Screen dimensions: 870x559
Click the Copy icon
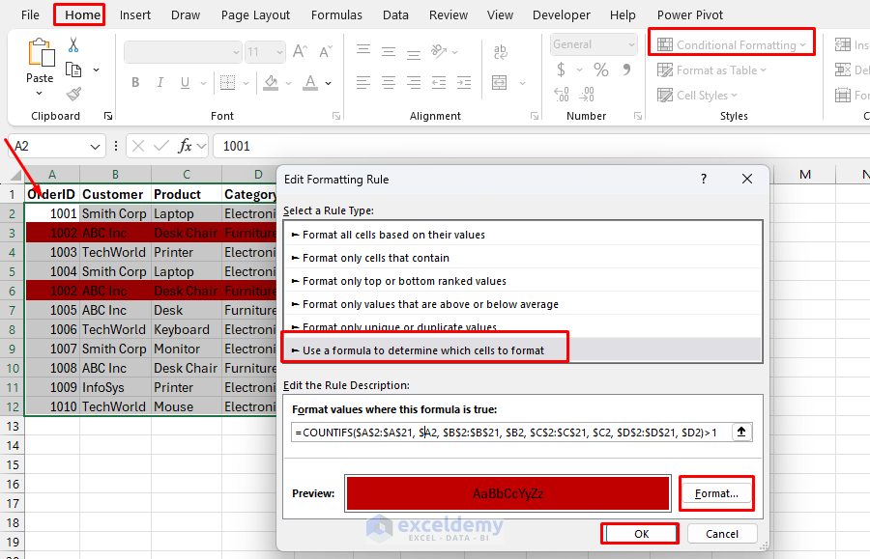(x=73, y=70)
